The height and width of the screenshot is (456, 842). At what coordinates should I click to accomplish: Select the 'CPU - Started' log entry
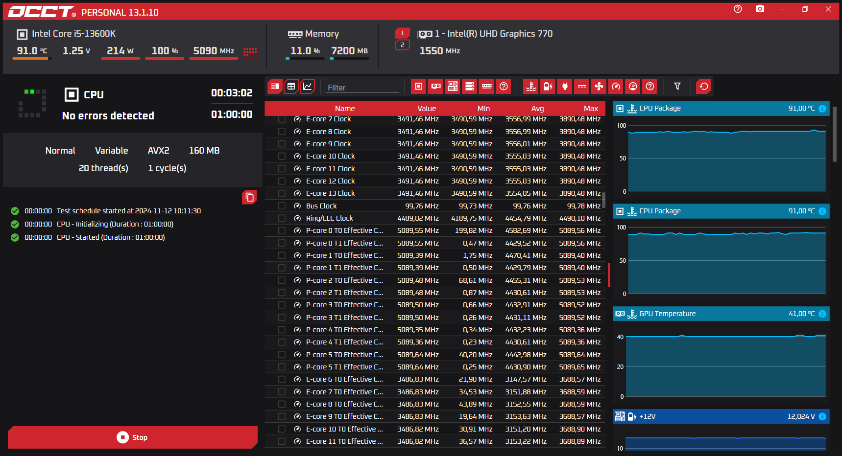click(x=88, y=237)
